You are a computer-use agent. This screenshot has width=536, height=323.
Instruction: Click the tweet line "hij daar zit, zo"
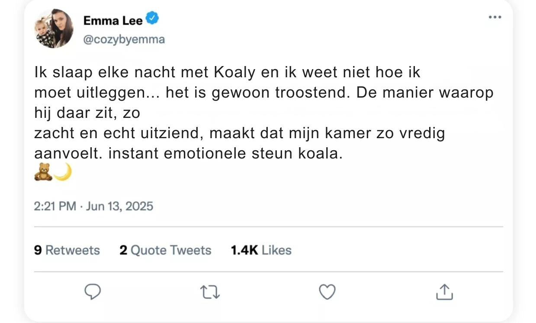point(88,113)
